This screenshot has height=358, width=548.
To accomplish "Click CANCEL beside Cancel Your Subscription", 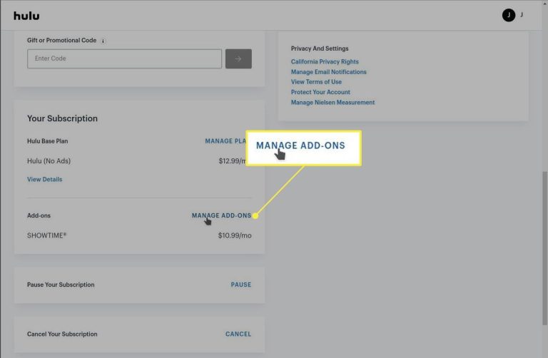I will coord(238,334).
